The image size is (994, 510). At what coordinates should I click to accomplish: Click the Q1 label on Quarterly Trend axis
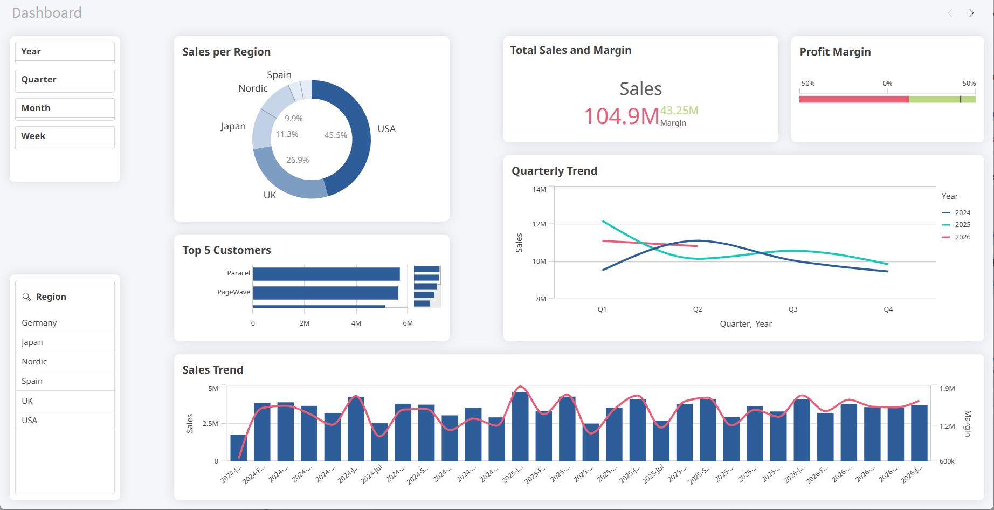pyautogui.click(x=602, y=309)
